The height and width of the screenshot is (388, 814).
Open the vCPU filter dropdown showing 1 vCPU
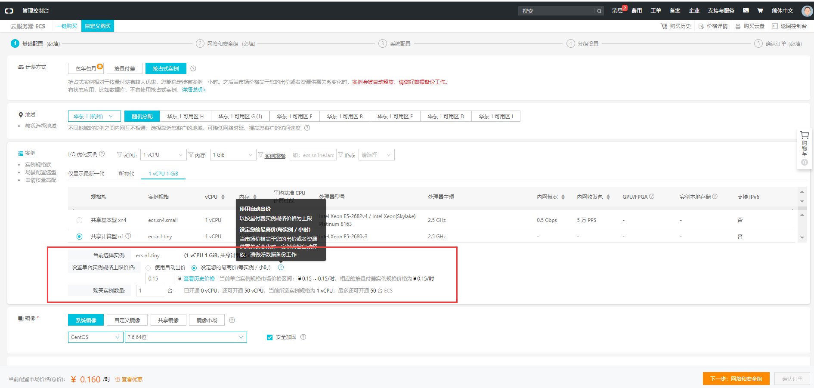tap(163, 155)
